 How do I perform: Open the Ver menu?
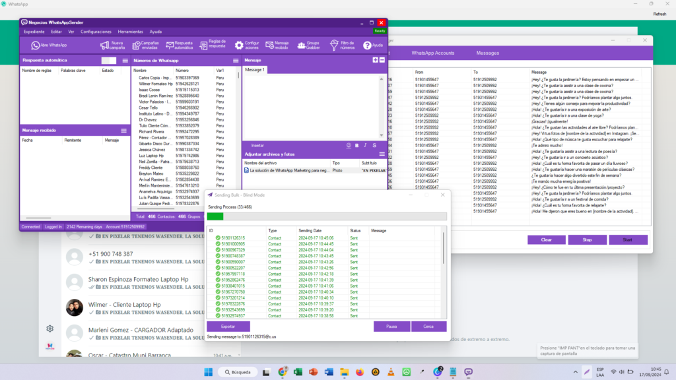71,32
